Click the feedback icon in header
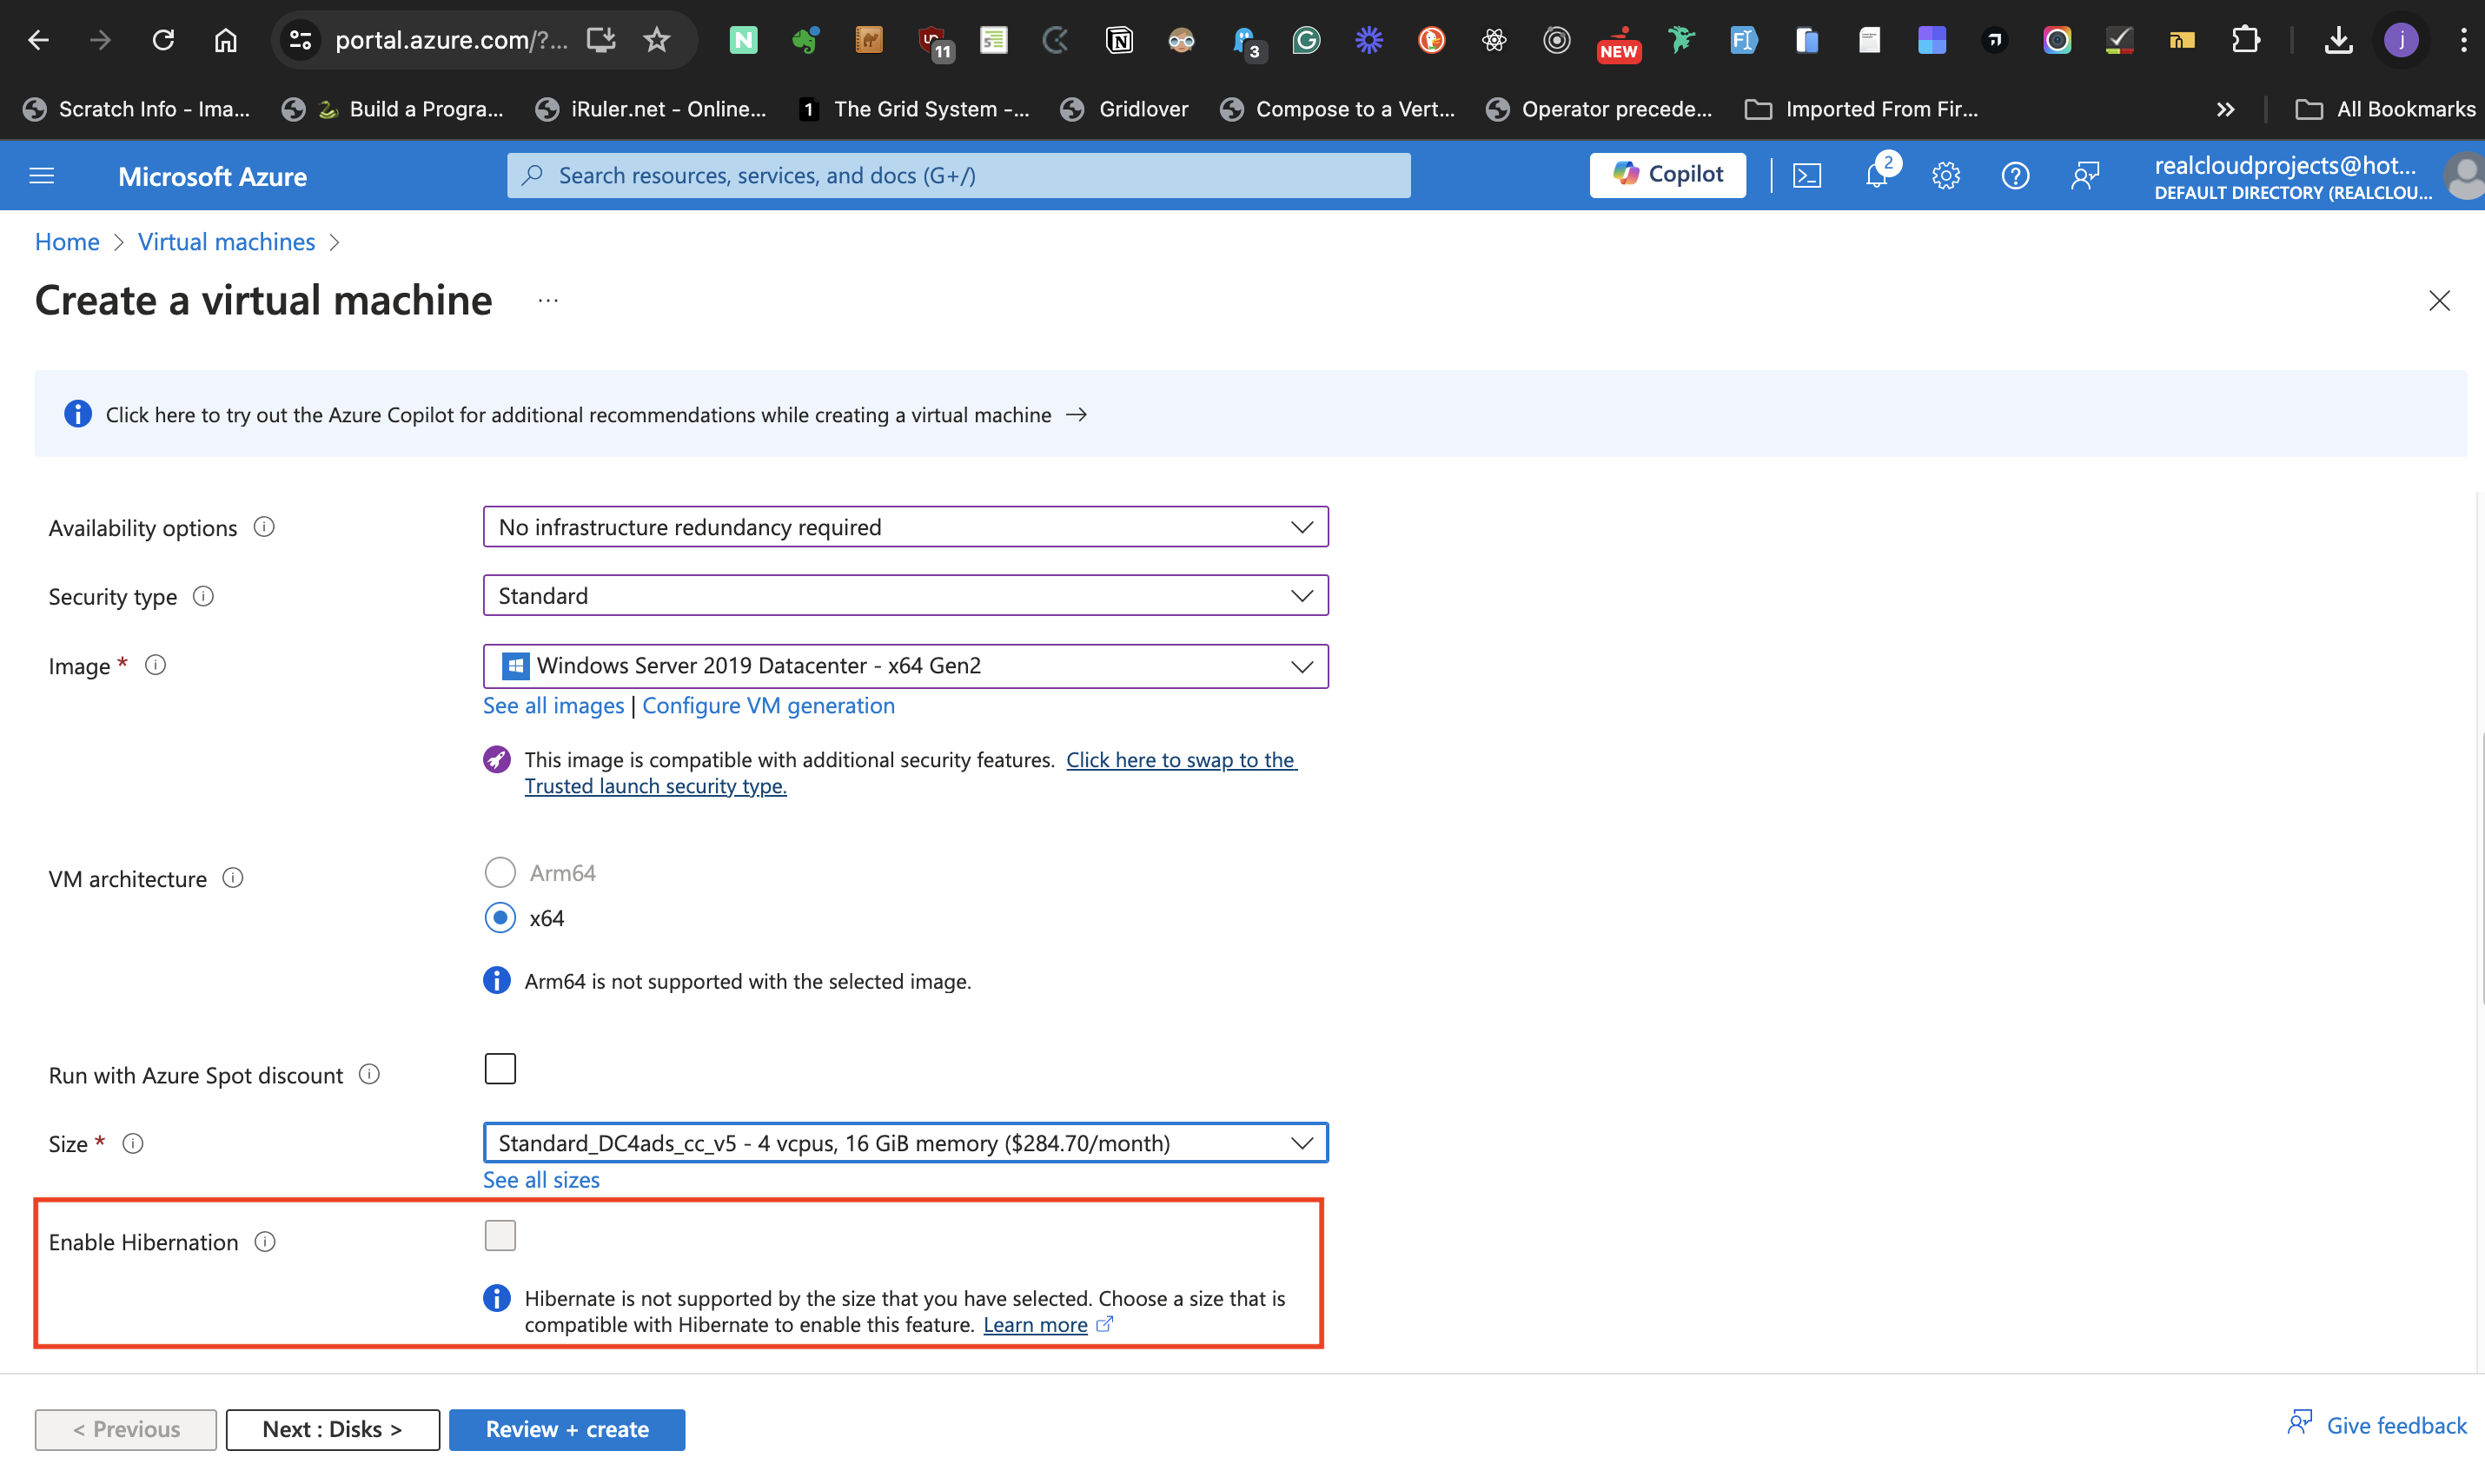The height and width of the screenshot is (1484, 2485). point(2085,176)
